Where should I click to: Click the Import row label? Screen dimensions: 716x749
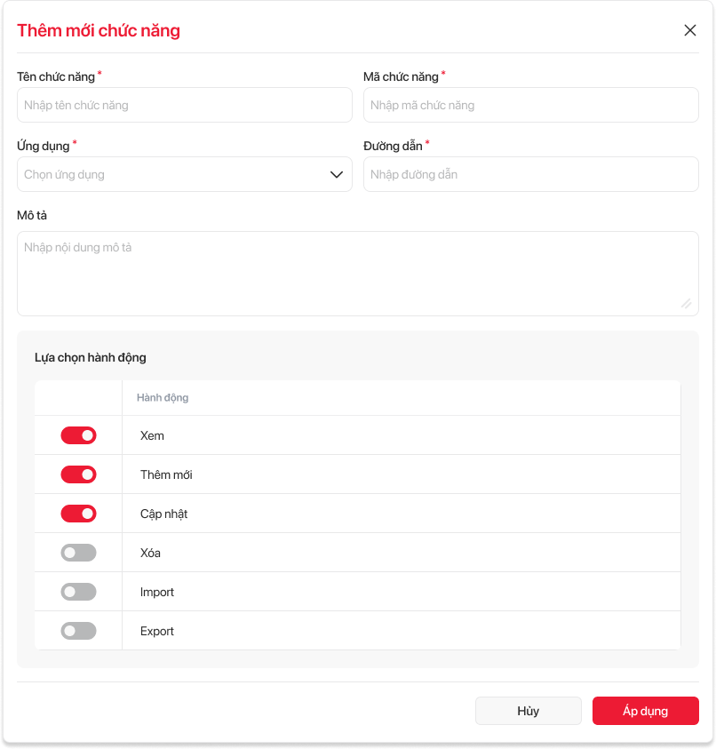(x=157, y=593)
